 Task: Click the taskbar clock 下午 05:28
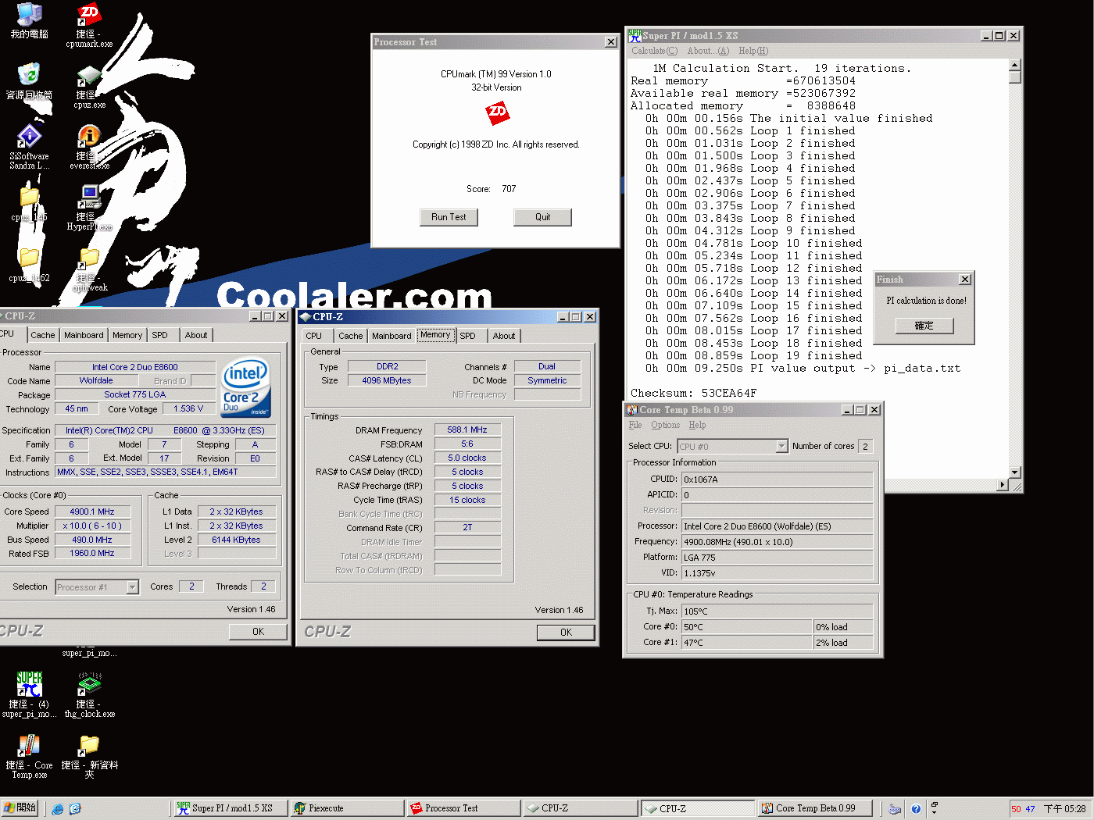click(x=1064, y=809)
